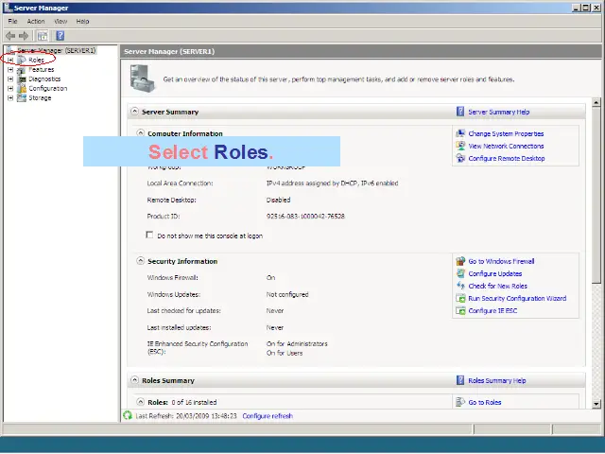Click the scrollbar up arrow
The height and width of the screenshot is (454, 605).
[596, 102]
